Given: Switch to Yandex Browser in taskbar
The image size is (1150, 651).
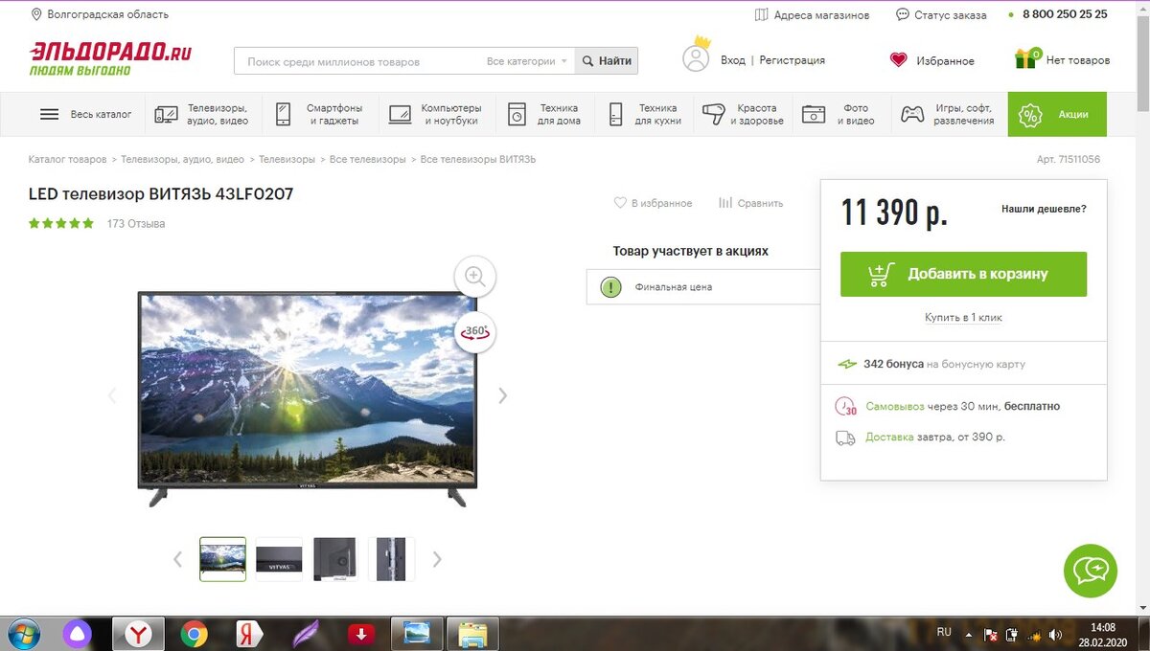Looking at the screenshot, I should click(x=138, y=634).
